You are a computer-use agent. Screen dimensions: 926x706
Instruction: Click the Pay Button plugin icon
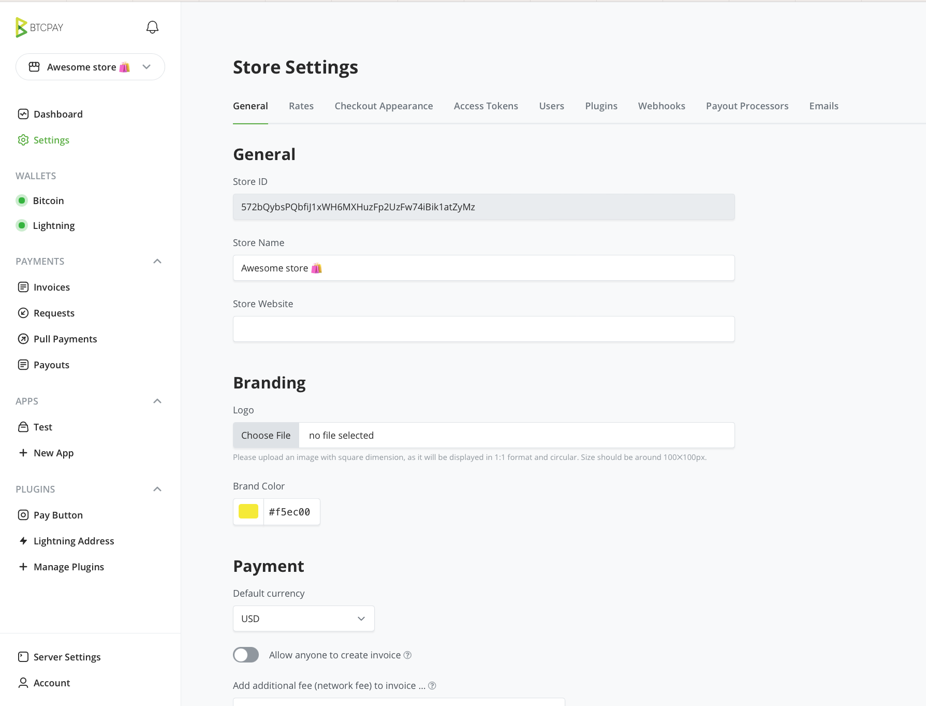(x=23, y=515)
